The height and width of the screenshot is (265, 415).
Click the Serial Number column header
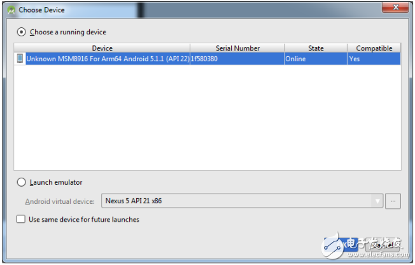coord(237,48)
